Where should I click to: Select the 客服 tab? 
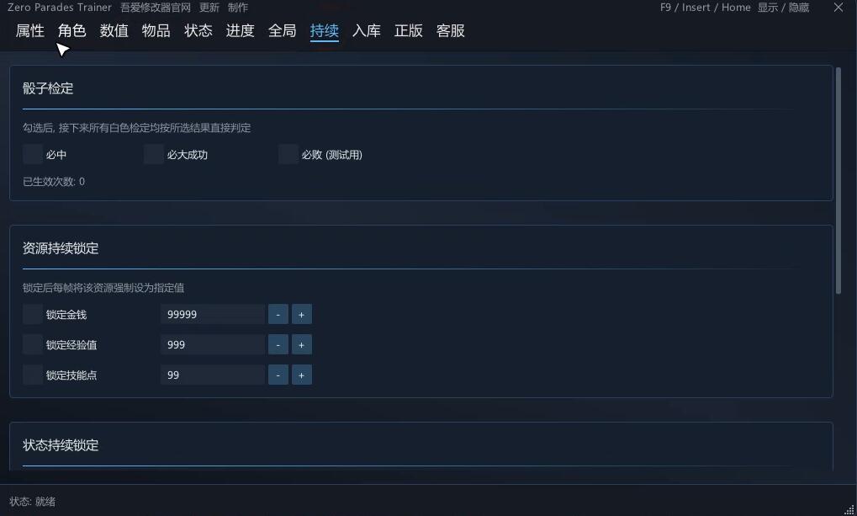coord(450,30)
